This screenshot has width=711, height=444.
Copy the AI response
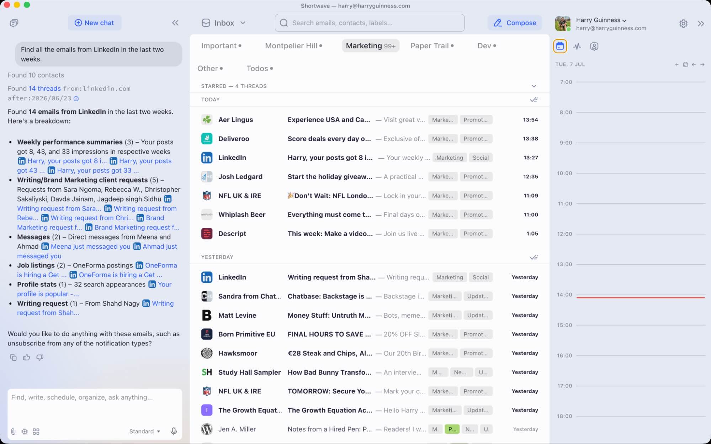point(13,357)
